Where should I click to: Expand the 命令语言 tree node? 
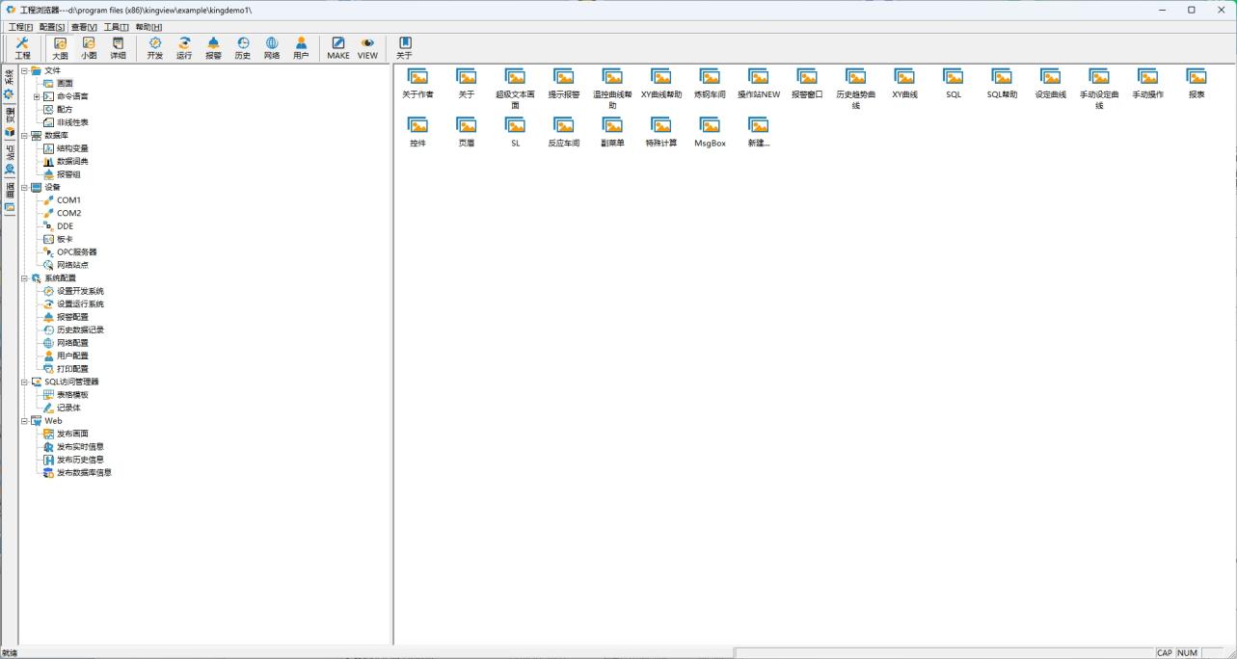click(37, 96)
